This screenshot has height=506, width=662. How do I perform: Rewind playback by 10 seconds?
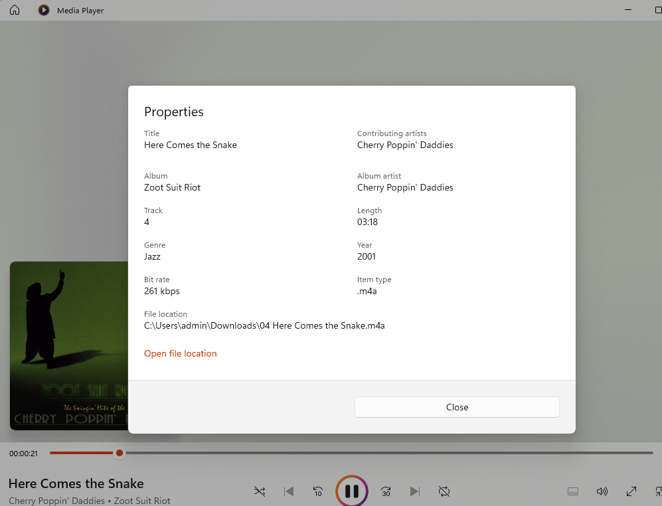[317, 491]
